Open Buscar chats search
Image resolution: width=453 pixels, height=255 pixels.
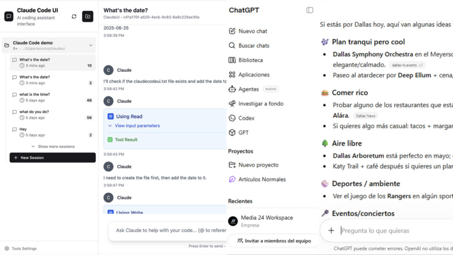[249, 46]
